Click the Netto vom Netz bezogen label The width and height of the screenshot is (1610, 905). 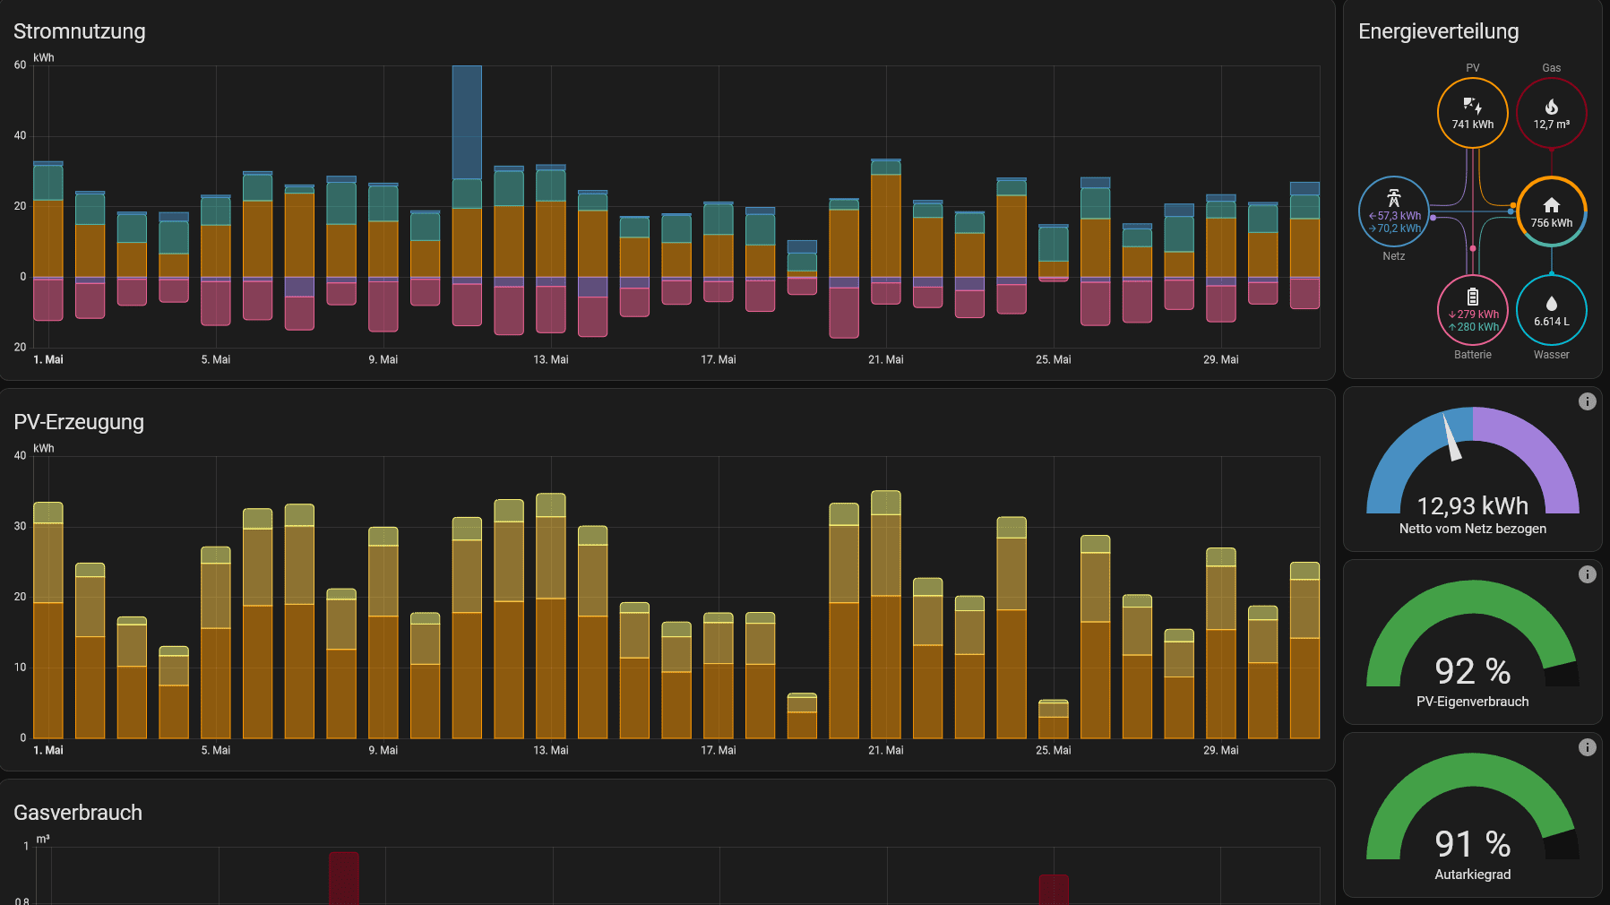coord(1473,529)
